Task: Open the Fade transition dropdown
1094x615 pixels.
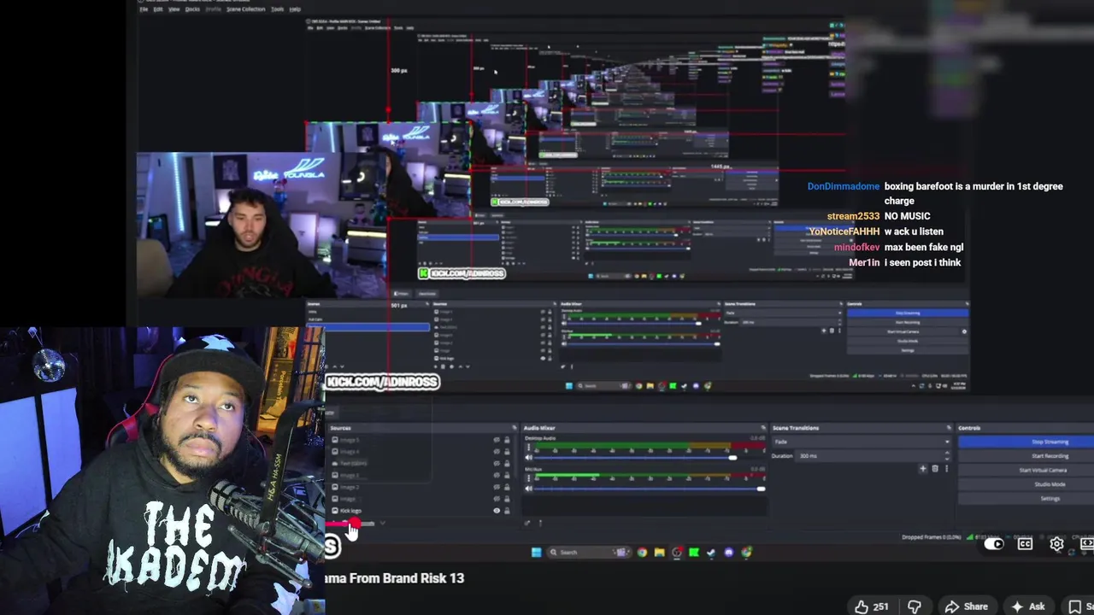Action: (862, 442)
